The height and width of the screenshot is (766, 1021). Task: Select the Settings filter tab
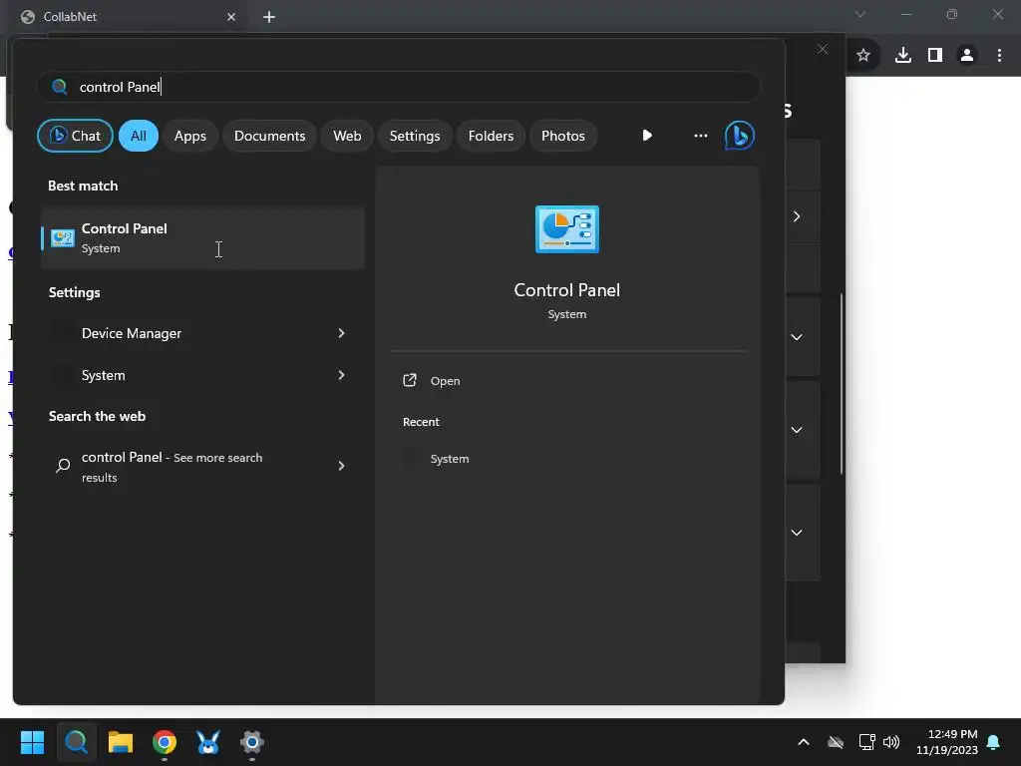point(415,136)
